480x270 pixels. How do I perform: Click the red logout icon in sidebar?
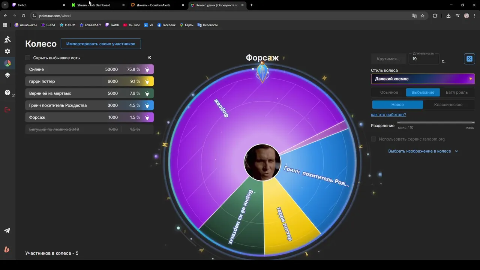7,109
